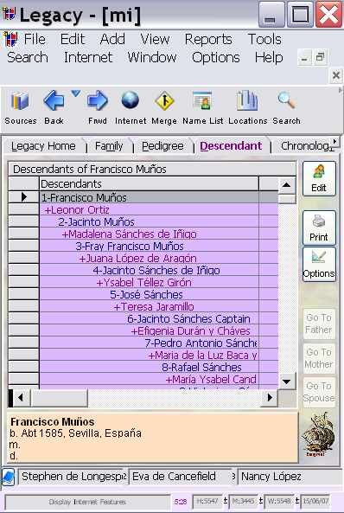
Task: Open the Internet menu
Action: click(88, 57)
